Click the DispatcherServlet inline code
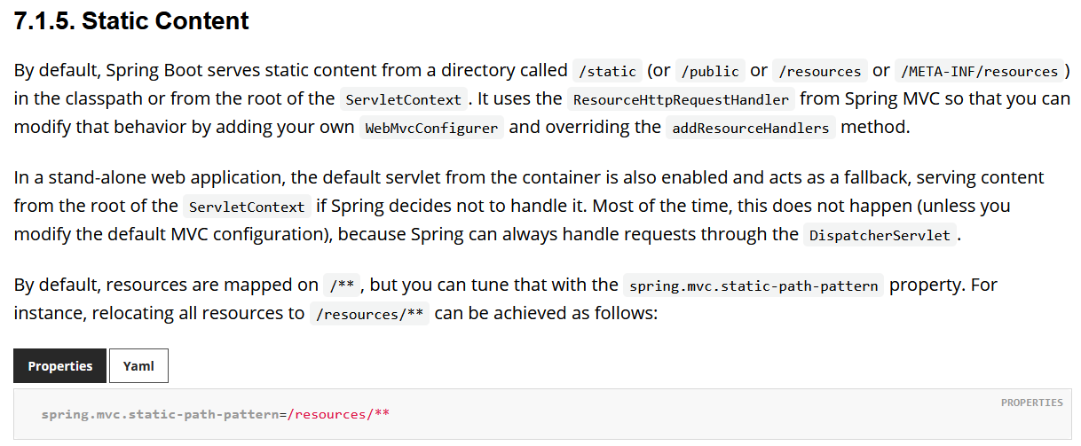The height and width of the screenshot is (446, 1081). 880,236
